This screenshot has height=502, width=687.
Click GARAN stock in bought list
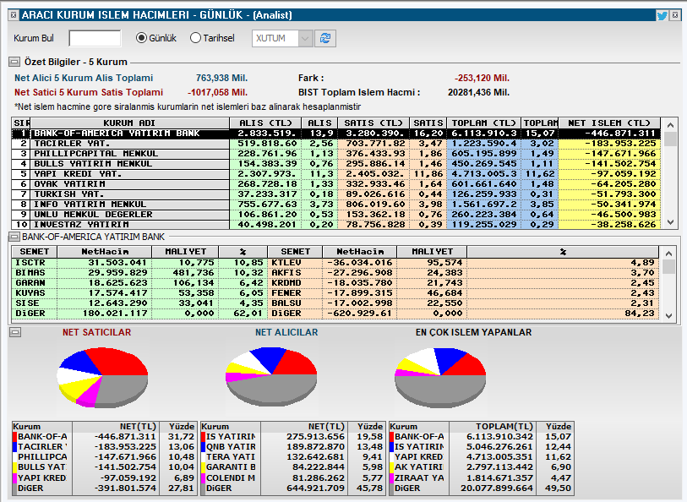coord(30,282)
